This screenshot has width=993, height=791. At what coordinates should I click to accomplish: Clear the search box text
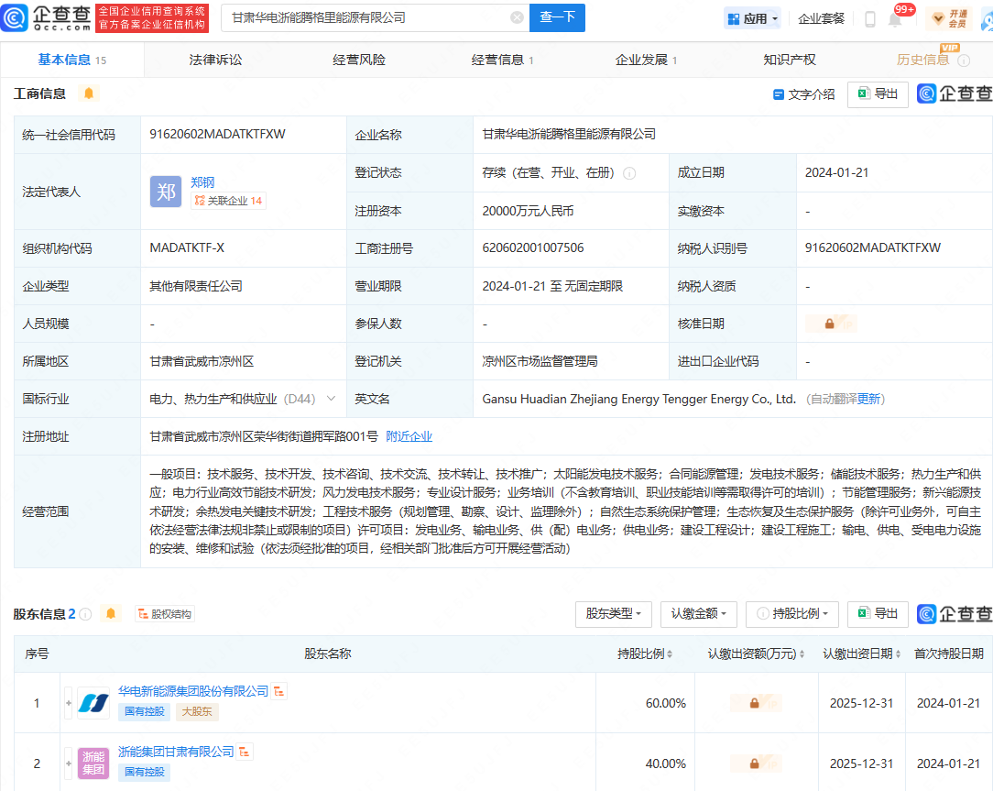[x=517, y=17]
